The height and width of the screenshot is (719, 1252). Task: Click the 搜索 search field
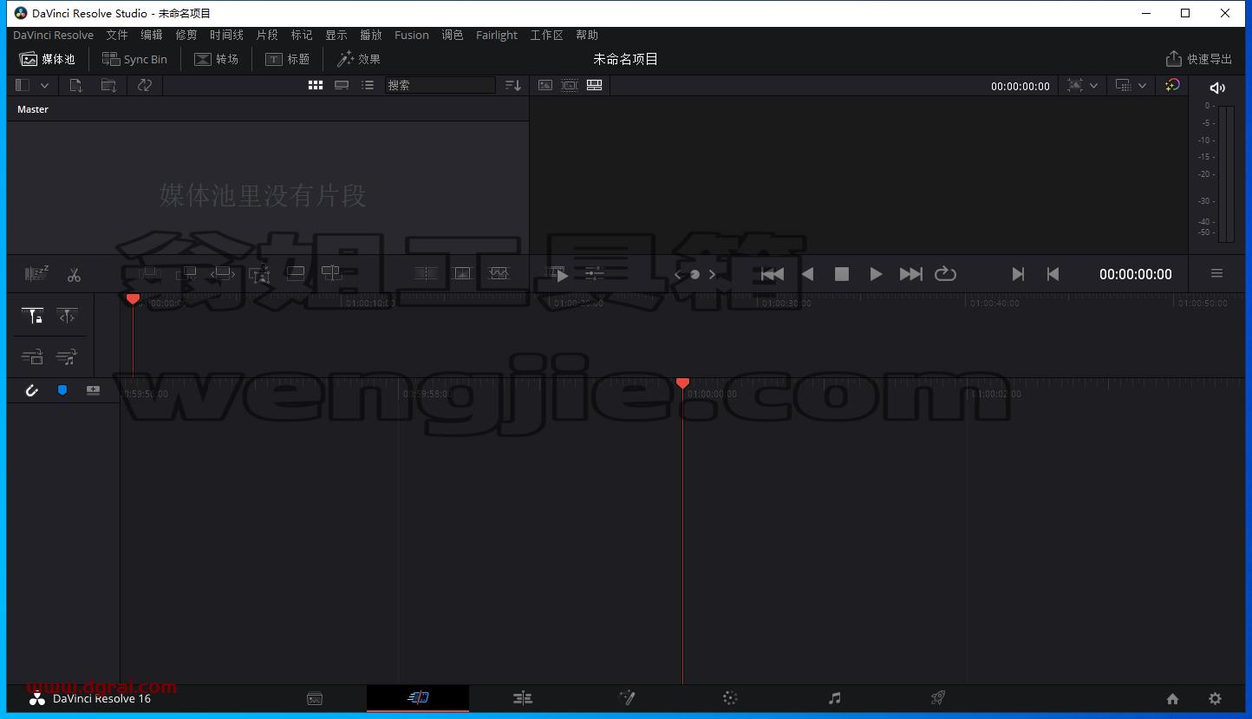440,85
